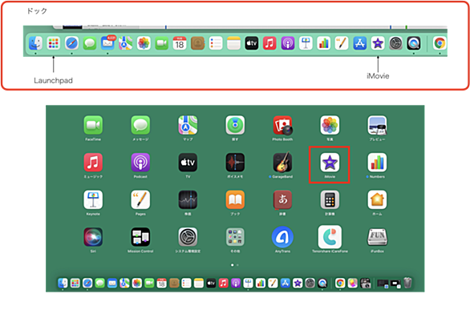Open Tenorshare iCareFone in Launchpad
The image size is (470, 314).
pyautogui.click(x=330, y=237)
